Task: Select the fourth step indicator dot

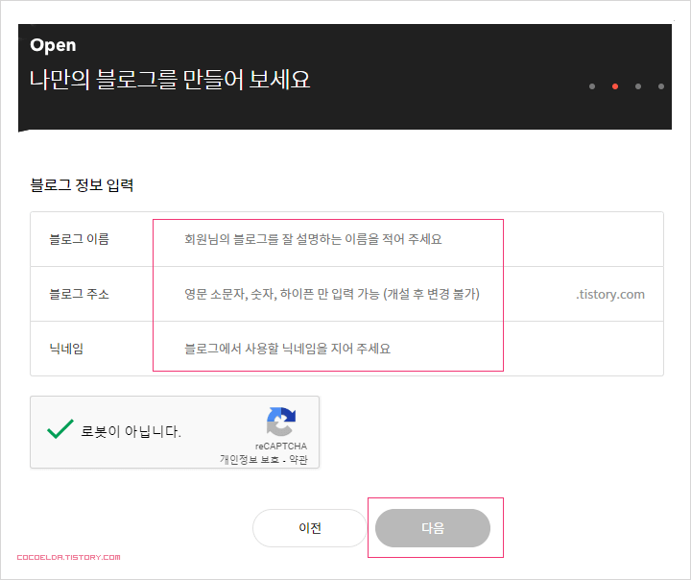Action: [x=661, y=86]
